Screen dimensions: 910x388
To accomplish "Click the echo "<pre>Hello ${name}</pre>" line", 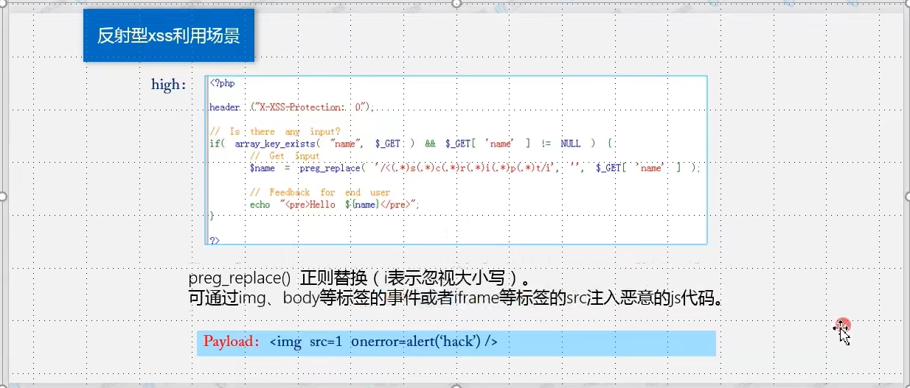I will pyautogui.click(x=335, y=204).
